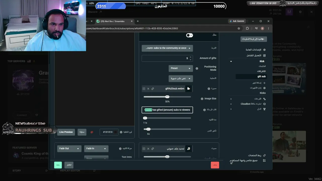Screen dimensions: 322x181
Task: Close the Alert Box / Streamlabs tab
Action: pos(132,21)
